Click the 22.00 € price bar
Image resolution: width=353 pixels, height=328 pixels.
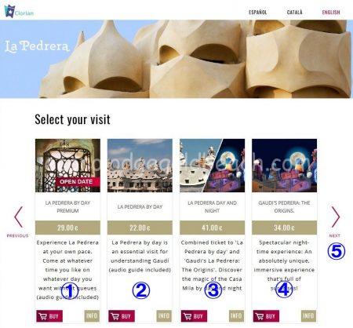tap(140, 228)
